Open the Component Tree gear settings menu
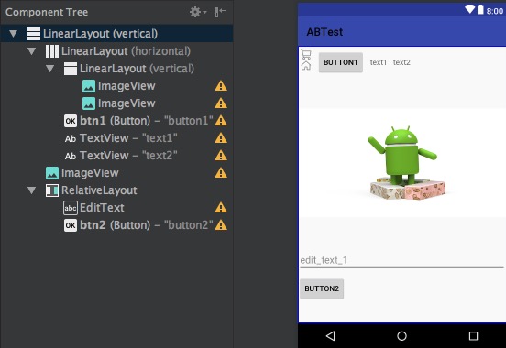 pos(197,12)
